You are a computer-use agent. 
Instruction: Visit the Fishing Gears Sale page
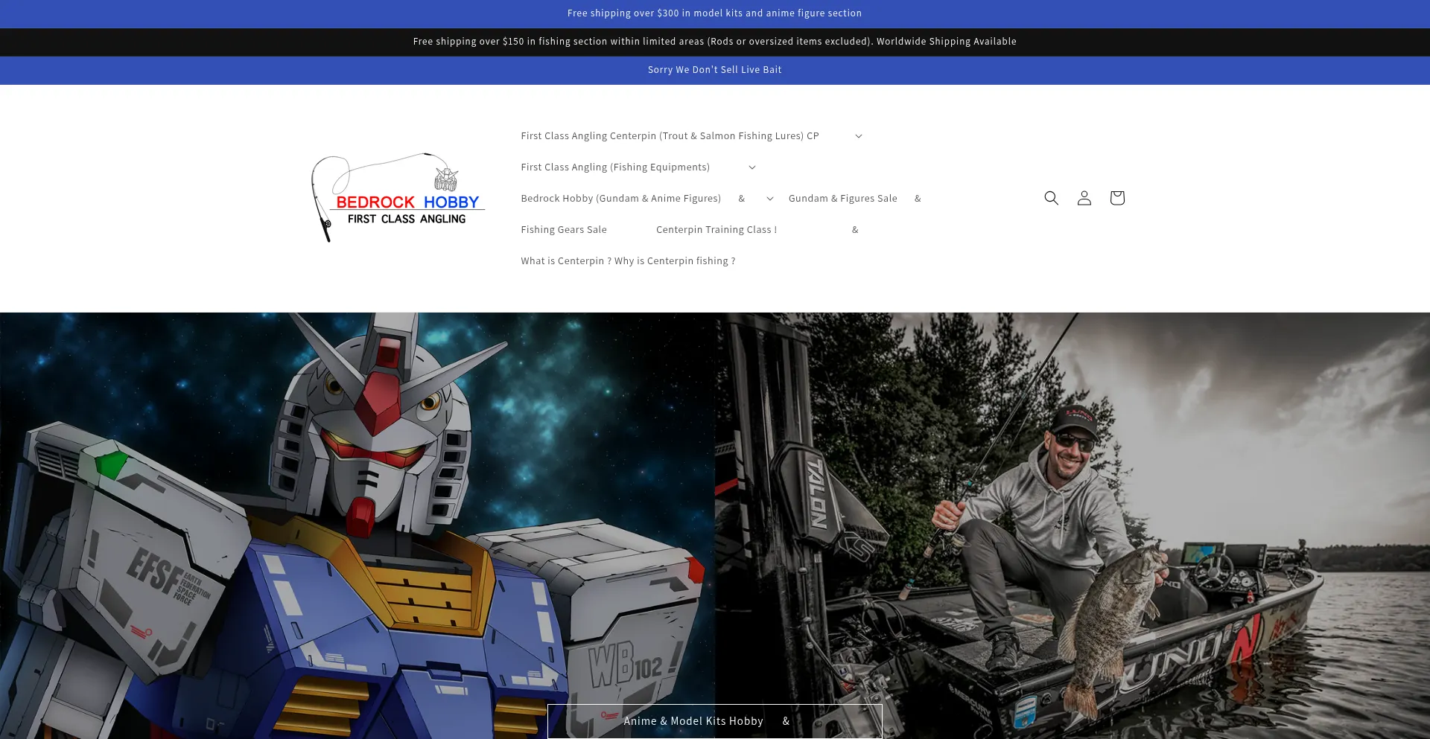pyautogui.click(x=564, y=230)
